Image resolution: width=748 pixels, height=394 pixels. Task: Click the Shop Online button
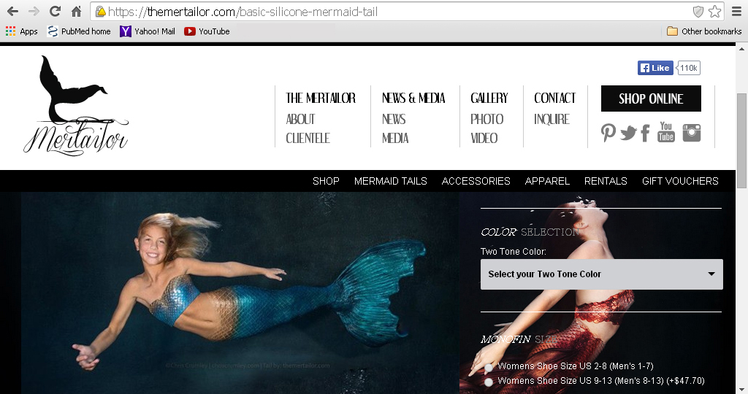tap(650, 98)
